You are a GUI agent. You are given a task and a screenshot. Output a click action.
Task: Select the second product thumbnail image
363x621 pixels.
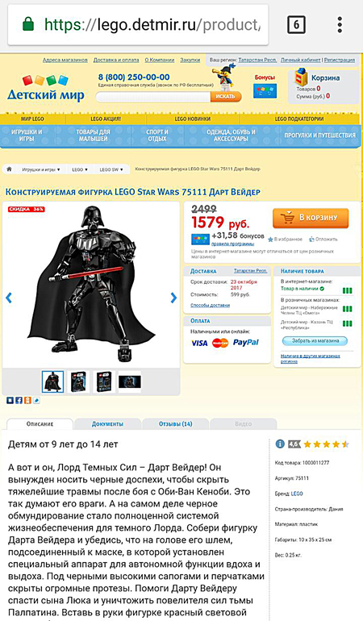pos(78,381)
